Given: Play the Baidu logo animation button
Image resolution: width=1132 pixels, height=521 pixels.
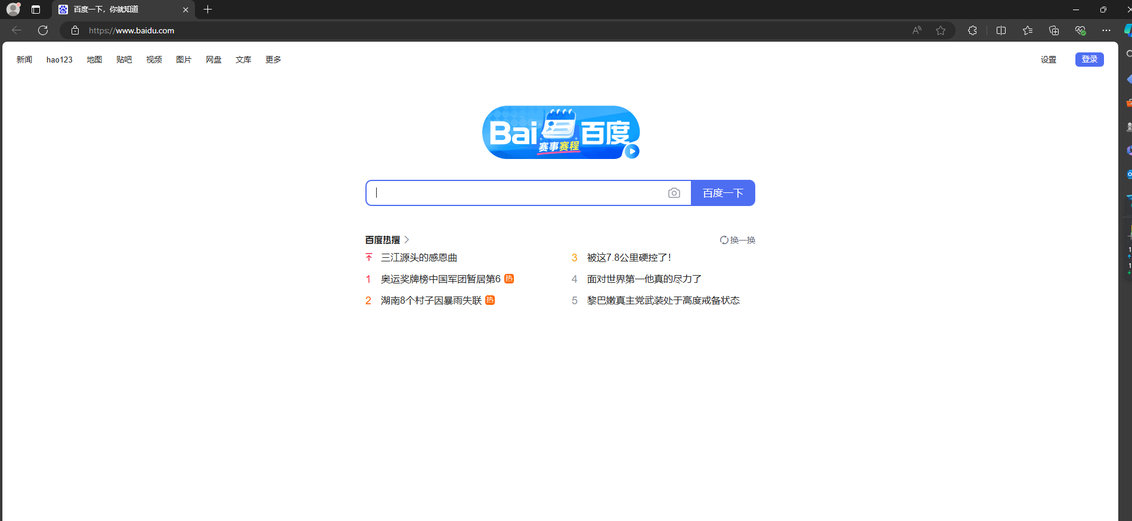Looking at the screenshot, I should pyautogui.click(x=632, y=151).
